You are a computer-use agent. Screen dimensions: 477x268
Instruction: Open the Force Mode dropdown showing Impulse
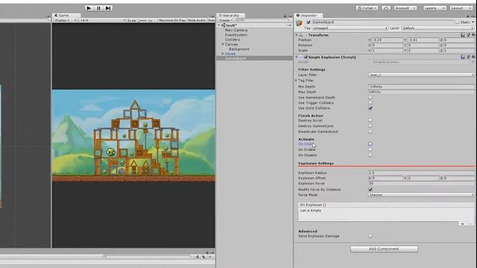[x=421, y=195]
